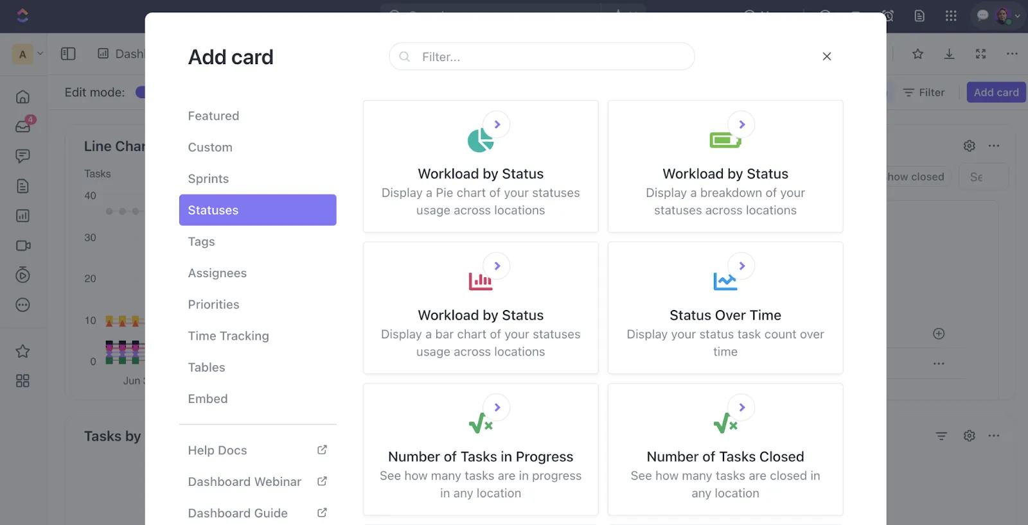Expand the Status Over Time card chevron
Image resolution: width=1028 pixels, height=525 pixels.
[x=741, y=266]
